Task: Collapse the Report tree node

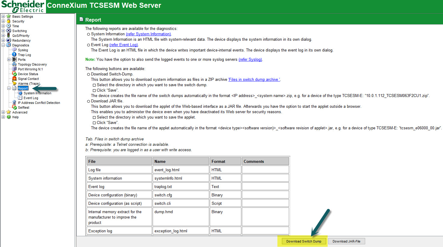Action: point(9,88)
